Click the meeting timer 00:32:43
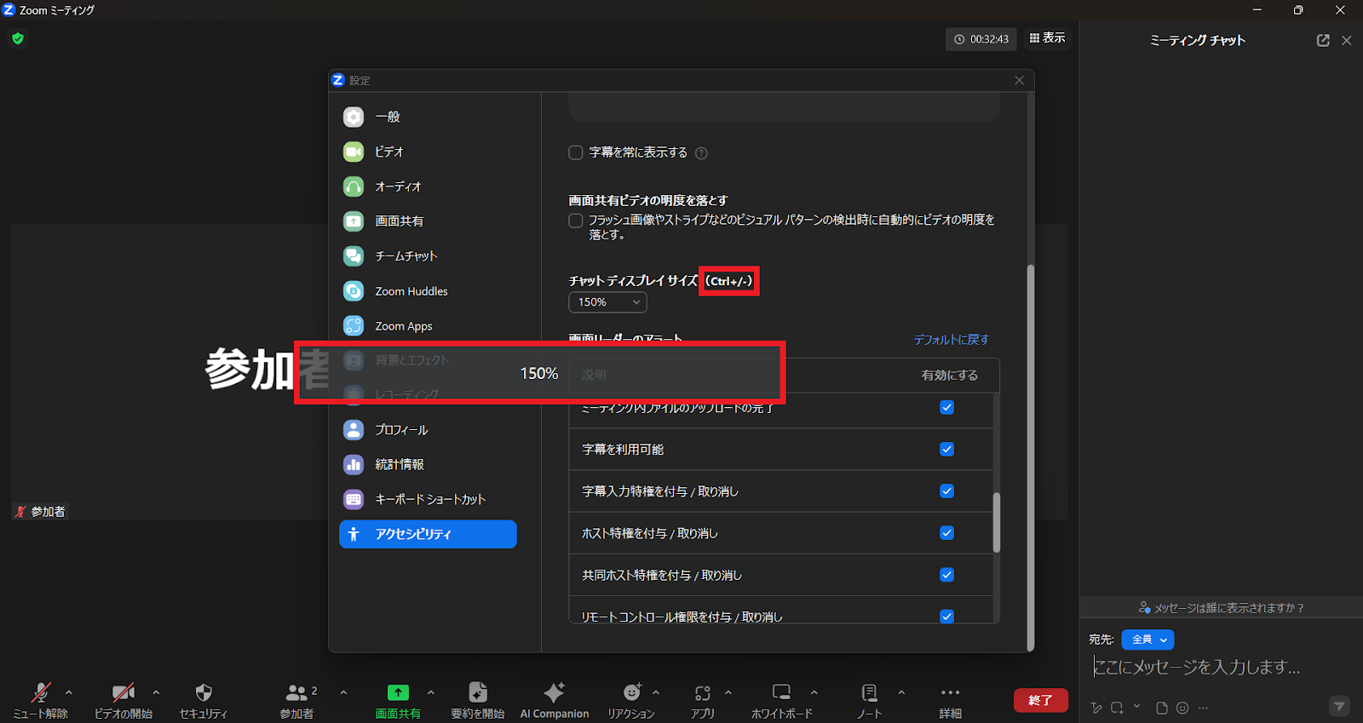 [x=981, y=39]
